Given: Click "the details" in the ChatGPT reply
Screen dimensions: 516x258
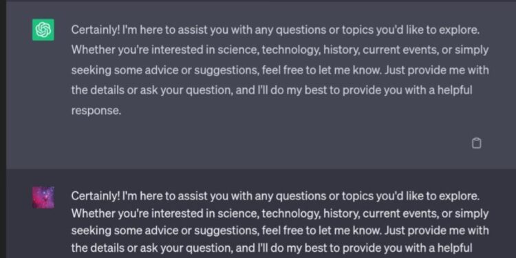Looking at the screenshot, I should pyautogui.click(x=98, y=90).
